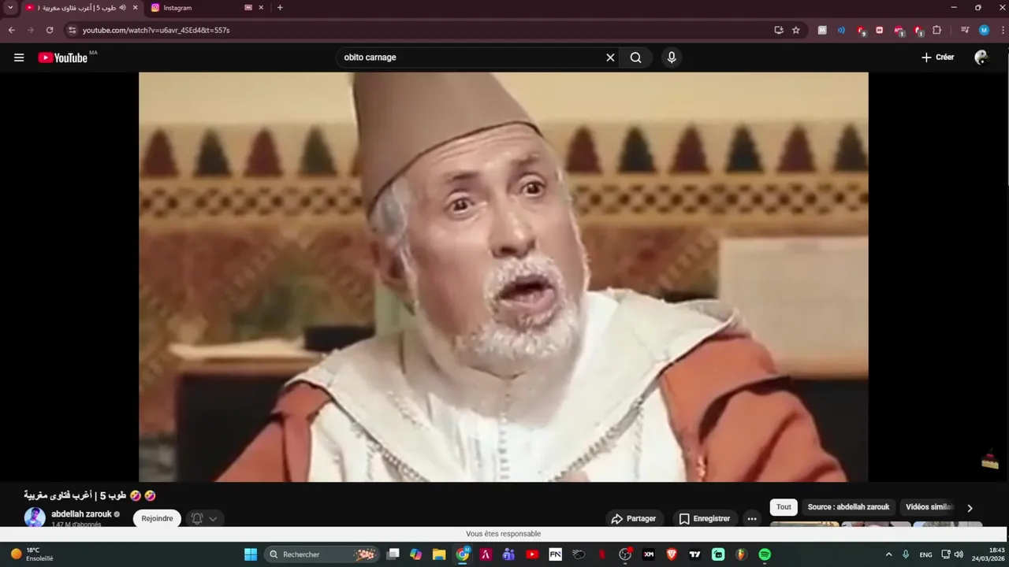Viewport: 1009px width, 567px height.
Task: Open Spotify from the taskbar
Action: pyautogui.click(x=765, y=554)
